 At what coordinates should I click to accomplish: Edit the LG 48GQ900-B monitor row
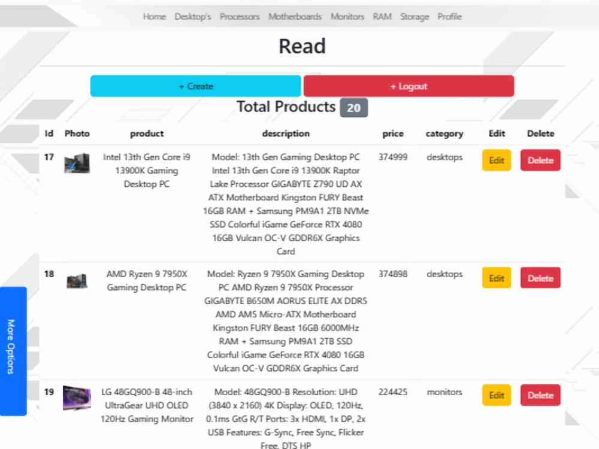[x=496, y=395]
